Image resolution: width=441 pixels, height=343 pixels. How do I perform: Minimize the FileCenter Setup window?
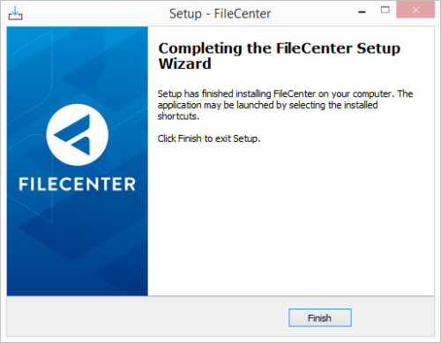pyautogui.click(x=362, y=11)
